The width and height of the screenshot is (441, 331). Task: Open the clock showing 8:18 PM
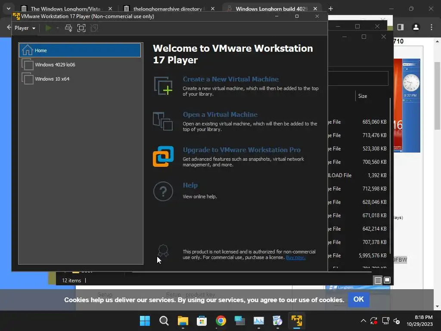coord(419,321)
